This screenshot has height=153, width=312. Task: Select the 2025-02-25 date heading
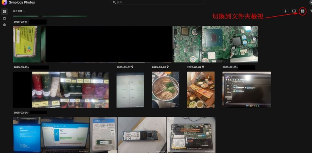230,67
